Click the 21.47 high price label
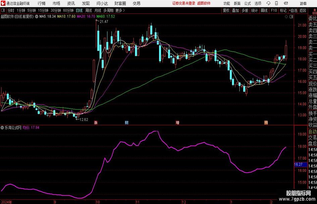Image resolution: width=317 pixels, height=204 pixels. point(104,22)
